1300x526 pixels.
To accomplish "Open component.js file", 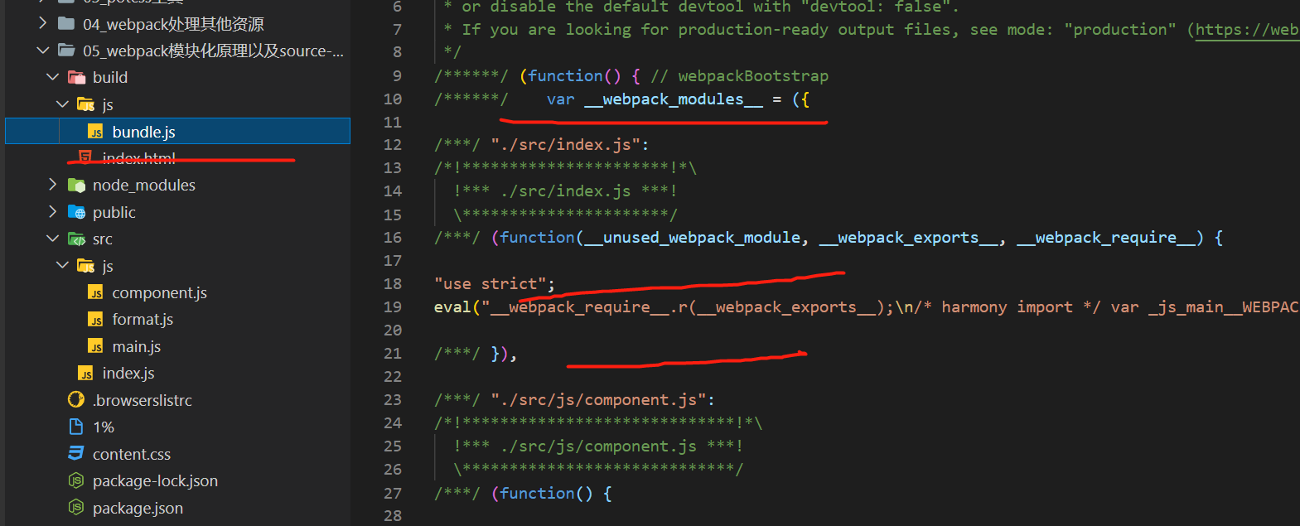I will (159, 292).
